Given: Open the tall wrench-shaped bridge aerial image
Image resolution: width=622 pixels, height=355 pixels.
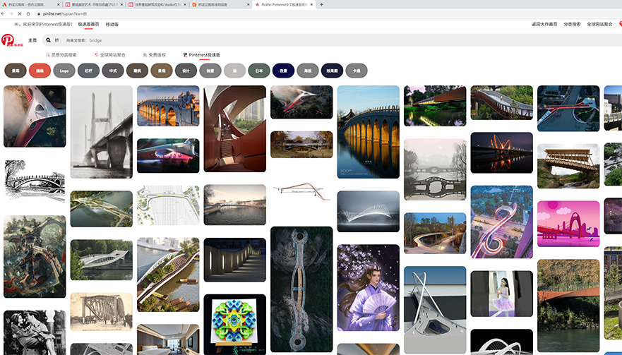Looking at the screenshot, I should tap(301, 289).
